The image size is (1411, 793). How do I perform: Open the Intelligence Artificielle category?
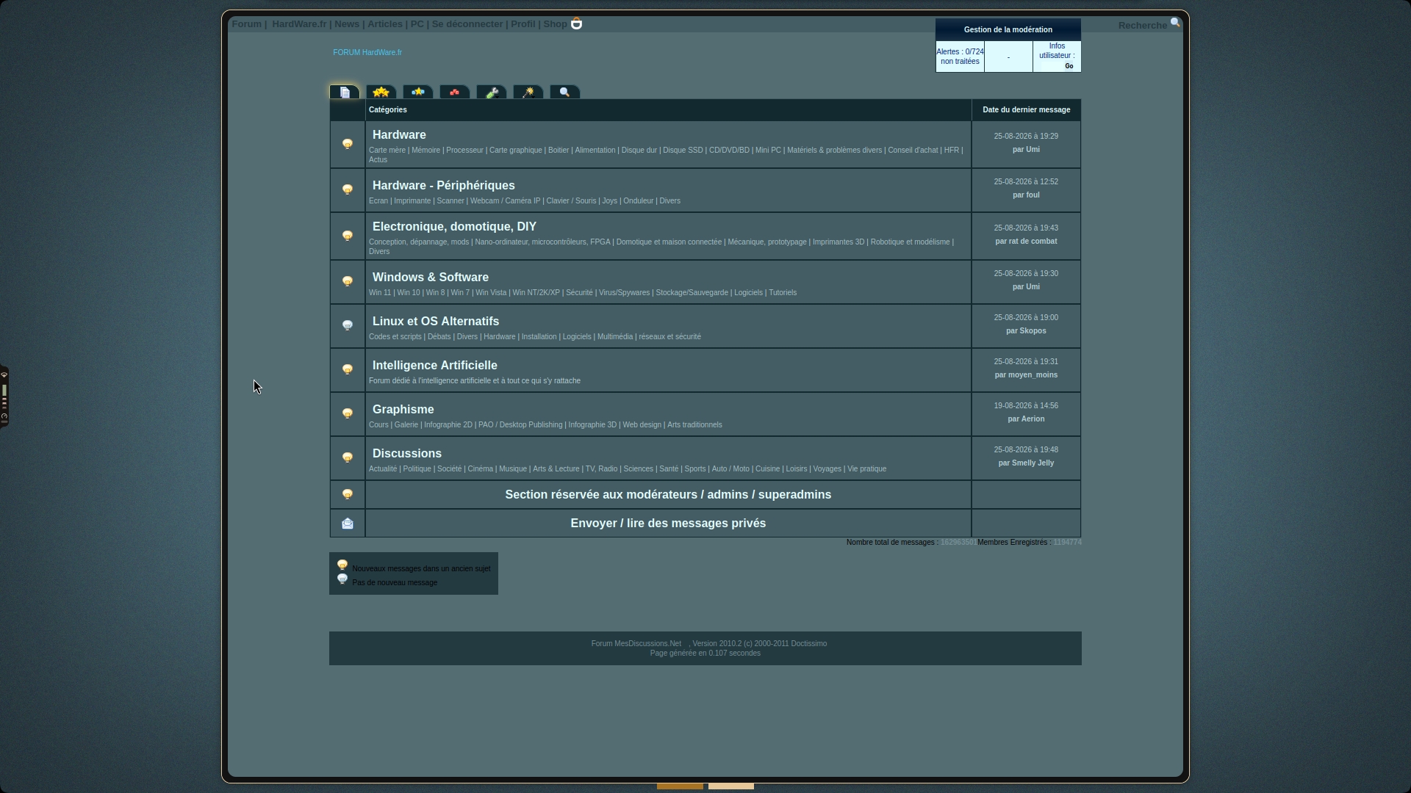coord(435,366)
